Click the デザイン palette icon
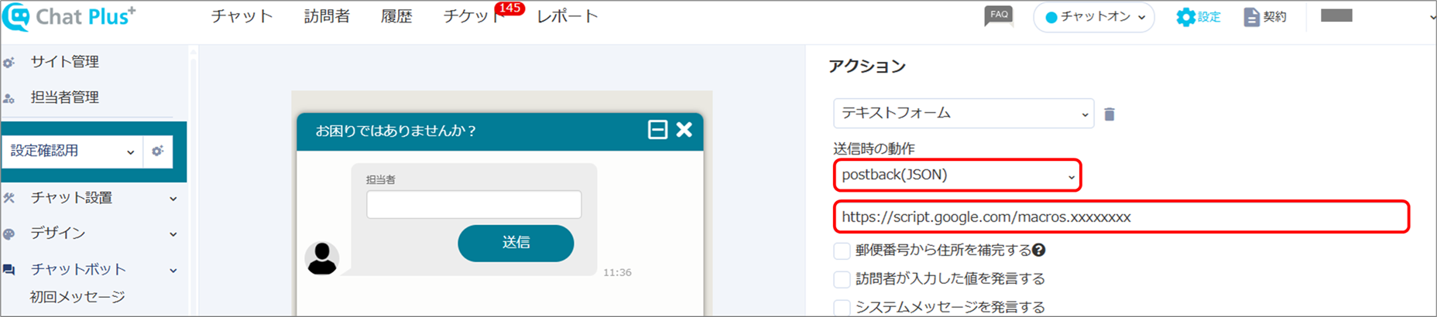This screenshot has height=317, width=1437. (x=9, y=233)
